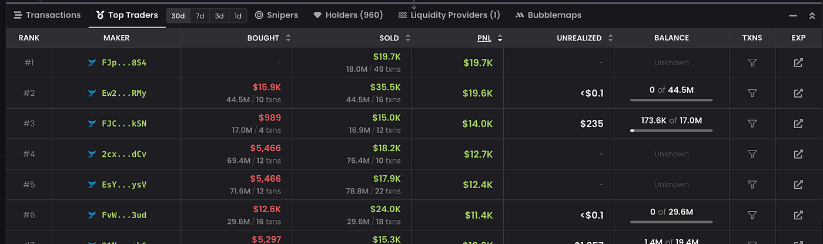Click the balance bar for 173.6K of 17.0M
This screenshot has height=244, width=823.
pyautogui.click(x=671, y=131)
